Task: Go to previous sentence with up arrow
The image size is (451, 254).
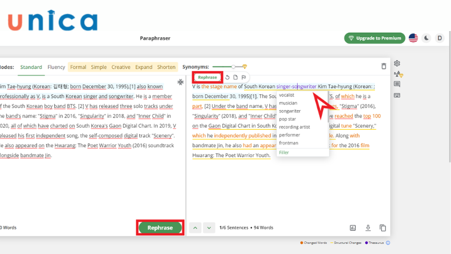Action: [195, 228]
